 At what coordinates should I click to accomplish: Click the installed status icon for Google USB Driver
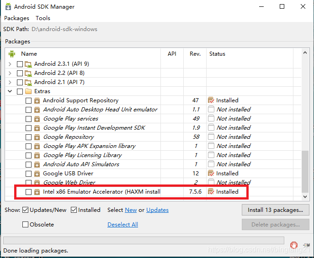211,174
